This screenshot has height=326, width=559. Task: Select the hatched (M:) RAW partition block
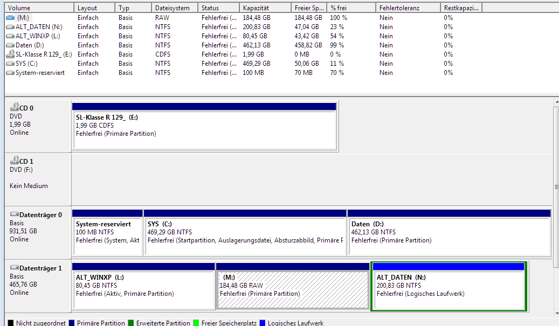(x=293, y=286)
